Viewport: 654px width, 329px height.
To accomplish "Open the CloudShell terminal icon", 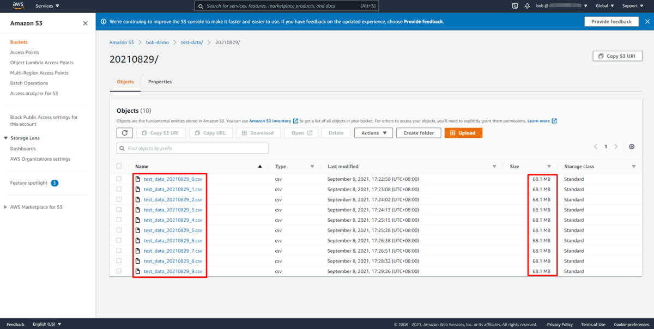I will 514,6.
